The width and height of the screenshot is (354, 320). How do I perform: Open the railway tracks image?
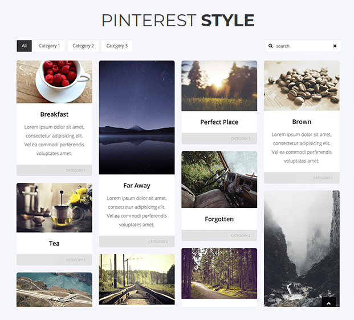pyautogui.click(x=137, y=279)
